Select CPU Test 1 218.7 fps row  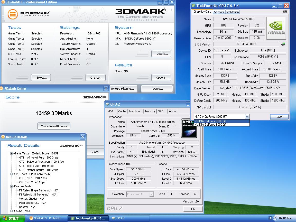tap(33, 178)
